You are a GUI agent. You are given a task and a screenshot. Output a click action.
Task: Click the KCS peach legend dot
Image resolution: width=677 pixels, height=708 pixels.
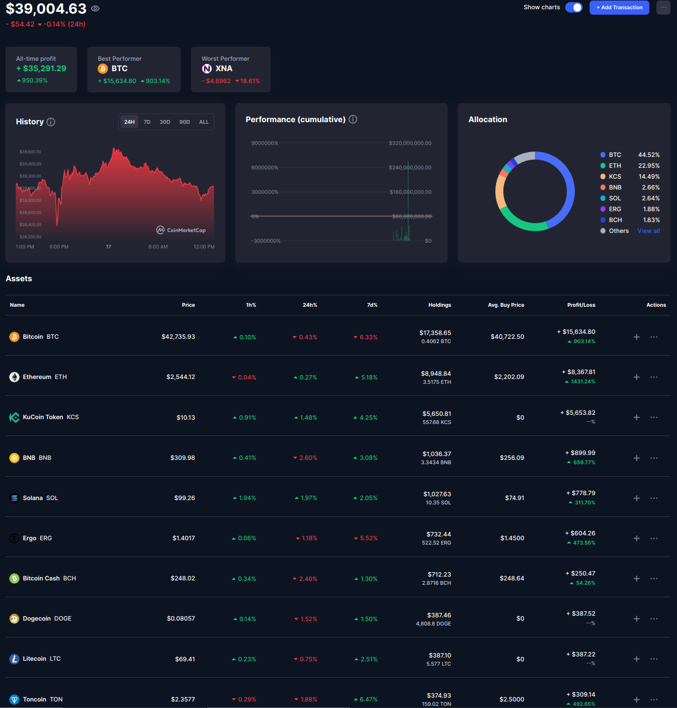[x=603, y=176]
